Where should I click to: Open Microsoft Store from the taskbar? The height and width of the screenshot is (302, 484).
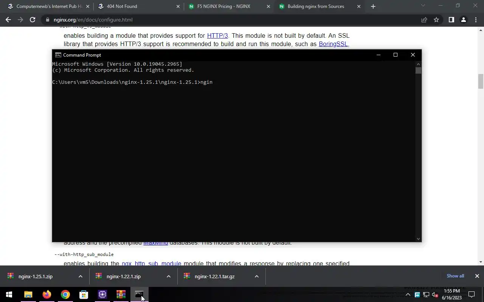click(x=84, y=294)
